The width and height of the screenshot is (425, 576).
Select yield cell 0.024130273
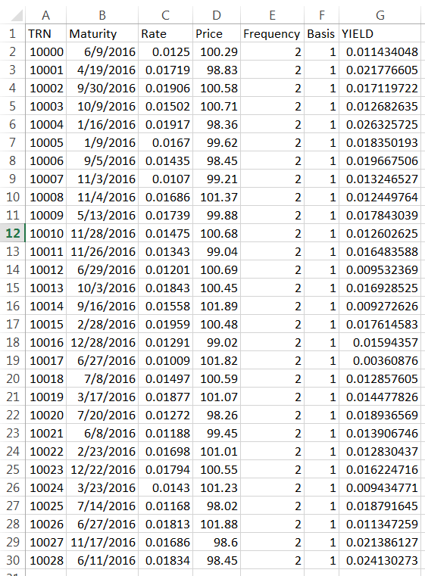pos(380,560)
